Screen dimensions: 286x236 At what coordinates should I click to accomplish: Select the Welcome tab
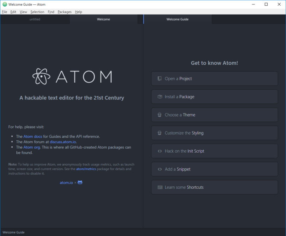click(104, 19)
